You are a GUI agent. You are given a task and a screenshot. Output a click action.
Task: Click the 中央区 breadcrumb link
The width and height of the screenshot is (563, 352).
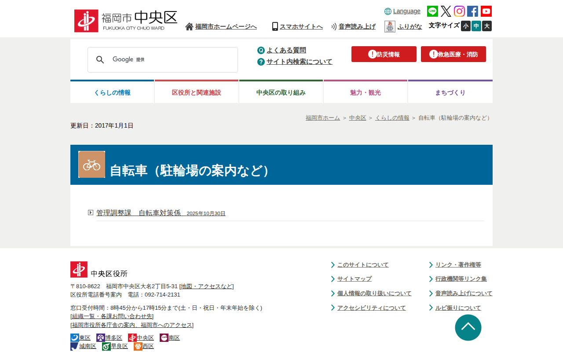click(358, 118)
